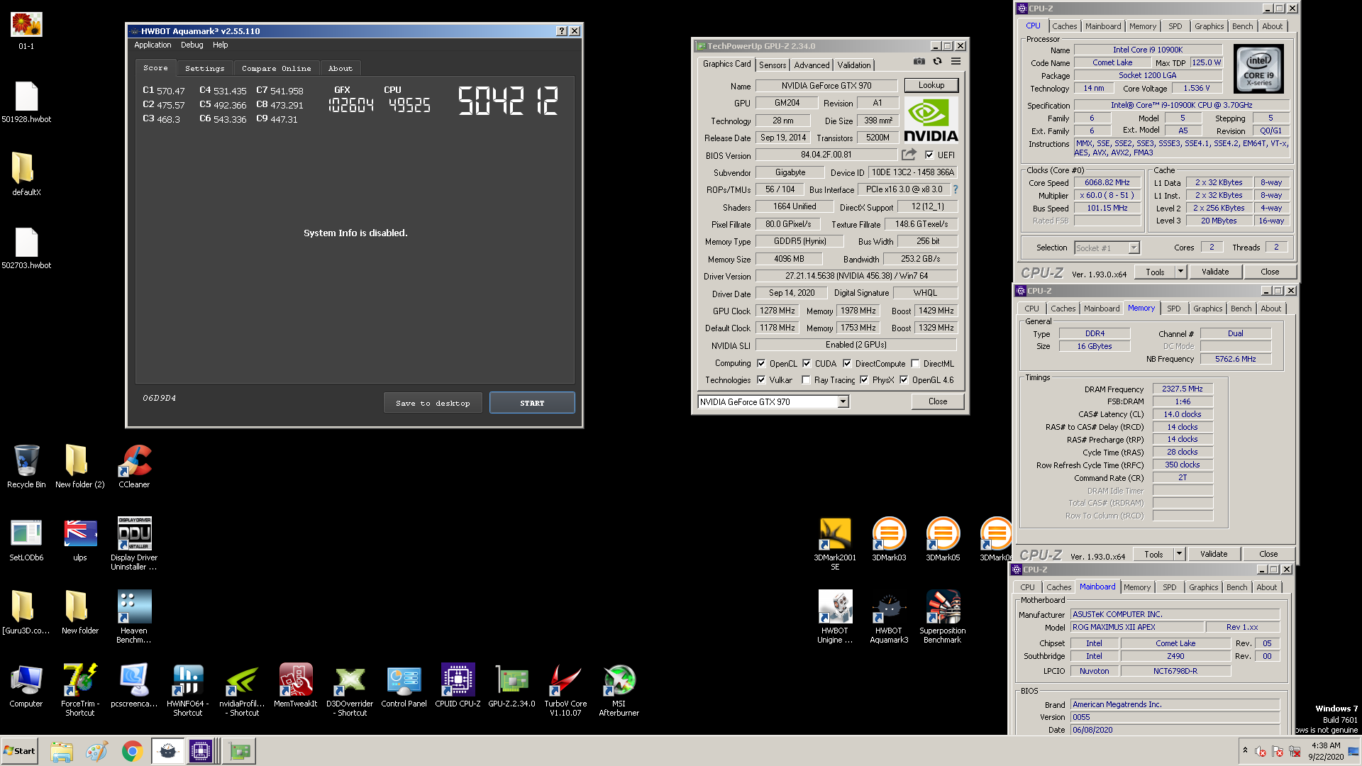Image resolution: width=1362 pixels, height=766 pixels.
Task: Open the Debug menu in Aquamark3
Action: click(192, 45)
